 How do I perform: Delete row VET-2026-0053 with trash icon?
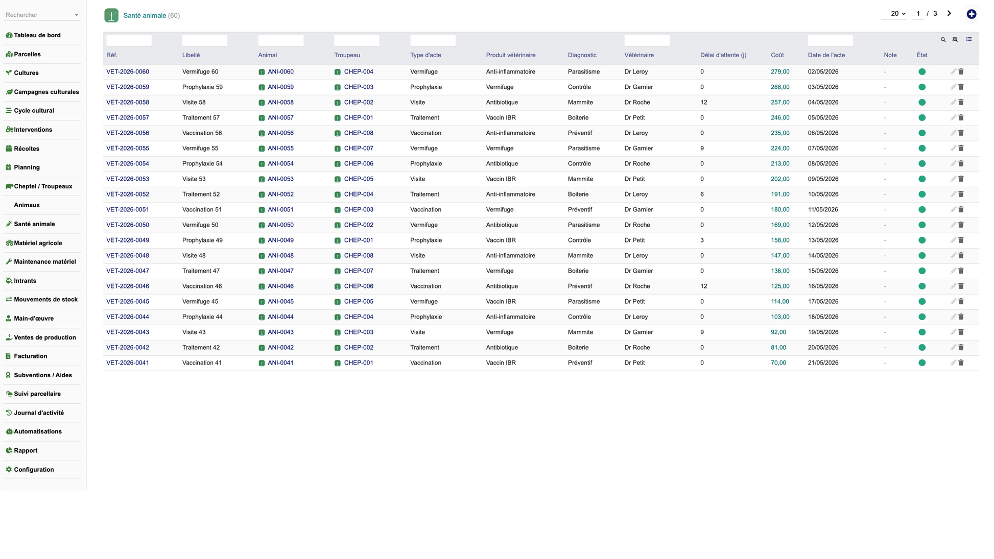(961, 179)
